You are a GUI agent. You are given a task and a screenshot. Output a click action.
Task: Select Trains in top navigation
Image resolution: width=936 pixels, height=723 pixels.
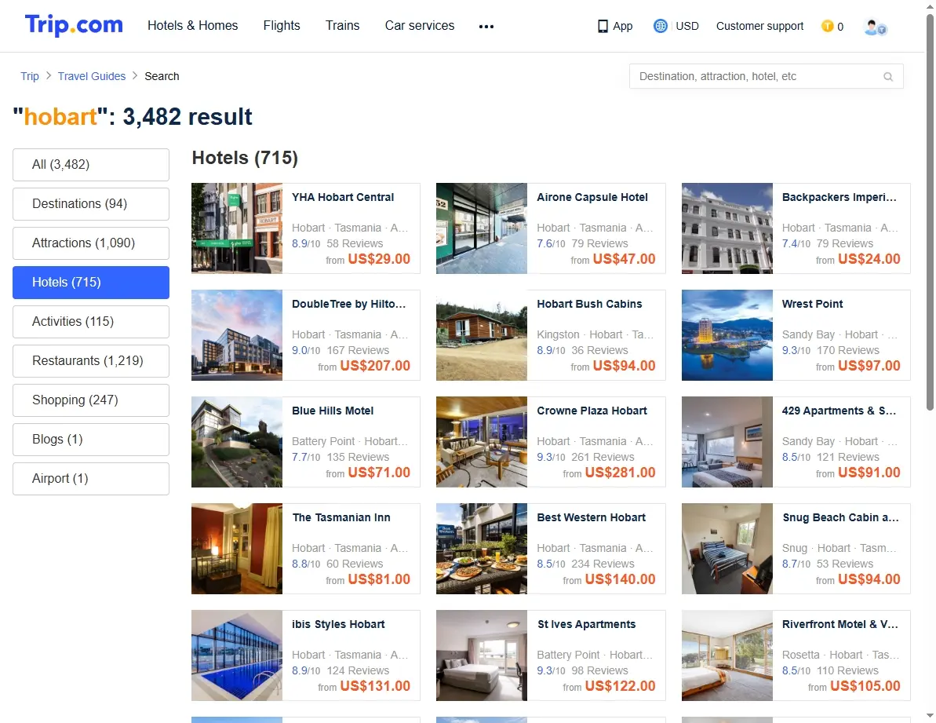343,26
